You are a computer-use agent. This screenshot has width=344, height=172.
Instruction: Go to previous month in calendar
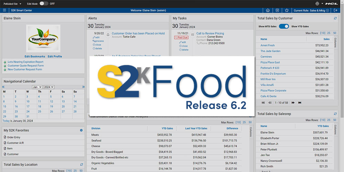point(3,87)
